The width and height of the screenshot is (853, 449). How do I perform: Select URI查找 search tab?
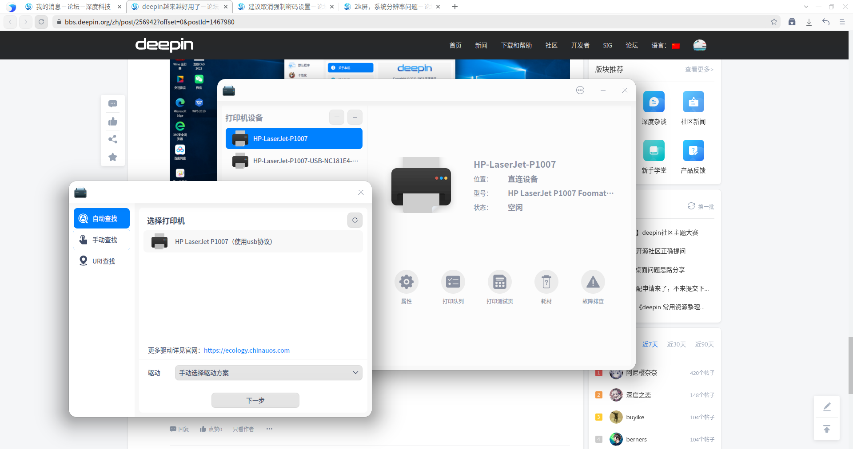coord(102,261)
